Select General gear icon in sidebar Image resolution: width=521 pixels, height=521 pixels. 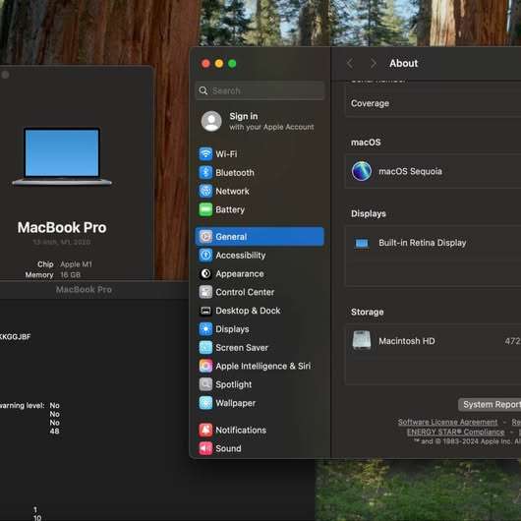205,237
